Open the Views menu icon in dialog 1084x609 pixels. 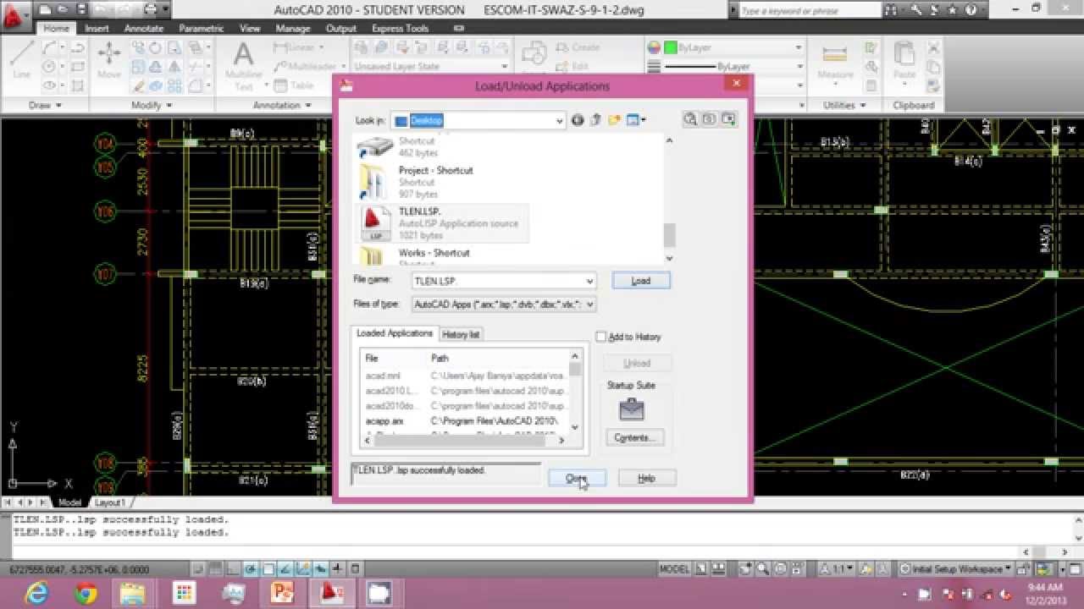635,120
